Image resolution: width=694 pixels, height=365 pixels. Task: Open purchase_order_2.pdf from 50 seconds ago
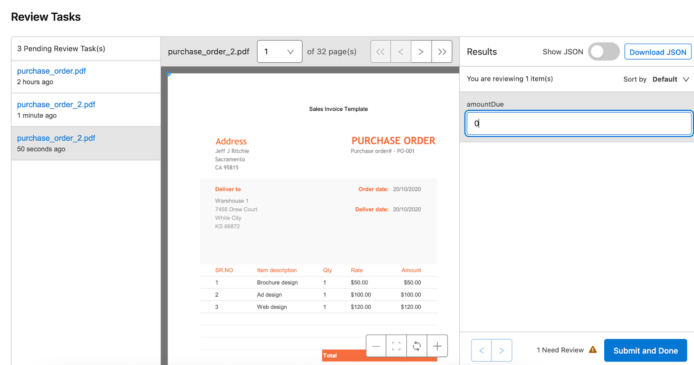(86, 143)
